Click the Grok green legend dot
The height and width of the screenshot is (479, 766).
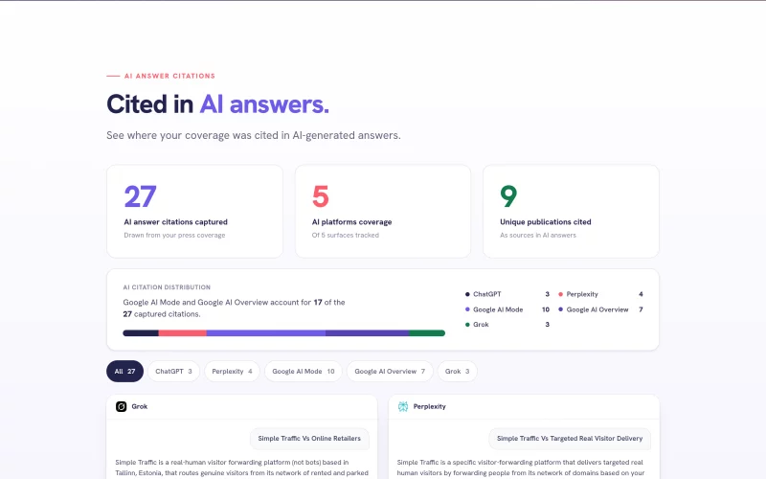[x=467, y=325]
